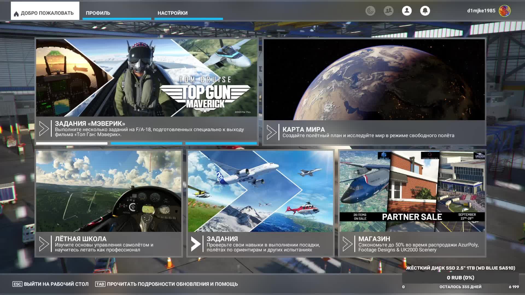525x295 pixels.
Task: Click the arrow icon next to Магазин
Action: click(348, 244)
